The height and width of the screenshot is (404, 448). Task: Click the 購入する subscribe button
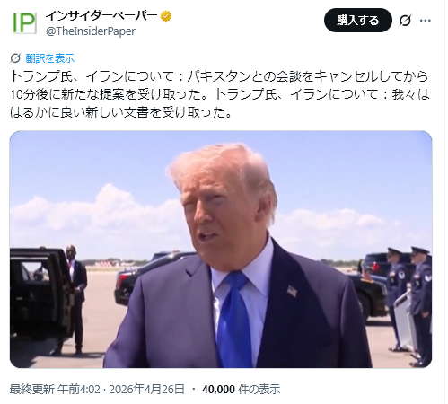pos(358,21)
